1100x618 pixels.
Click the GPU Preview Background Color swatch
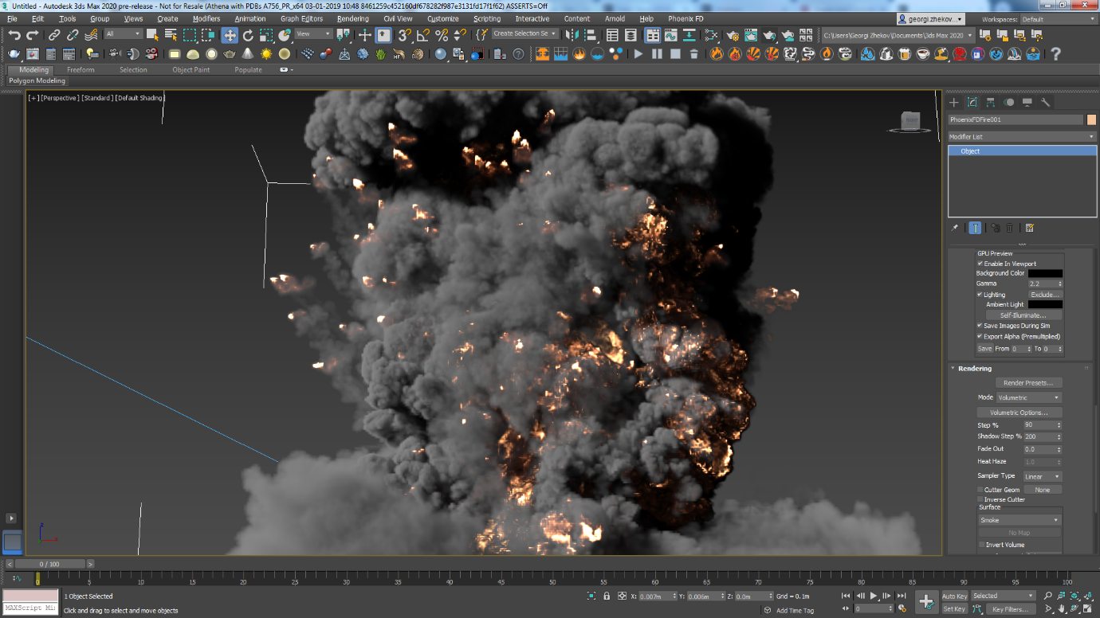click(x=1044, y=273)
